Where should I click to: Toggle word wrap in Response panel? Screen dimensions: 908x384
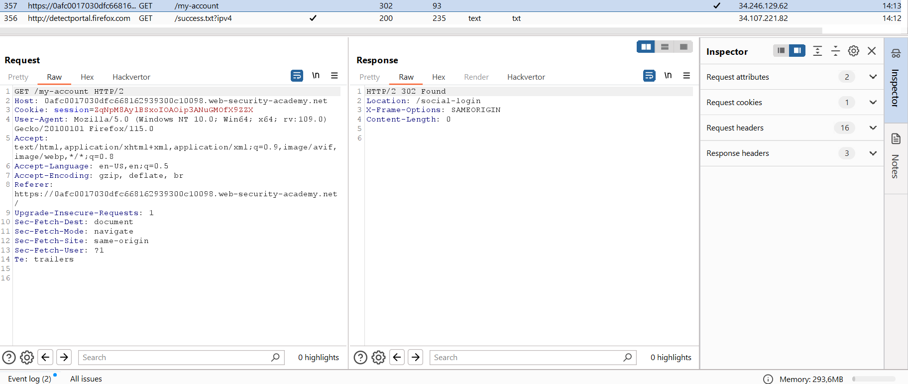649,76
